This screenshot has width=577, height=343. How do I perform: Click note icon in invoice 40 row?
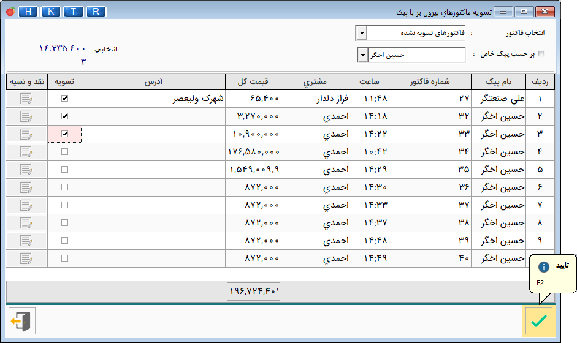pyautogui.click(x=26, y=258)
